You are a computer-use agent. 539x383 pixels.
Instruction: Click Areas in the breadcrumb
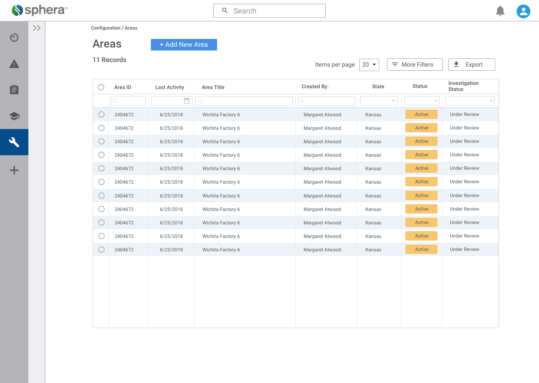click(x=131, y=28)
